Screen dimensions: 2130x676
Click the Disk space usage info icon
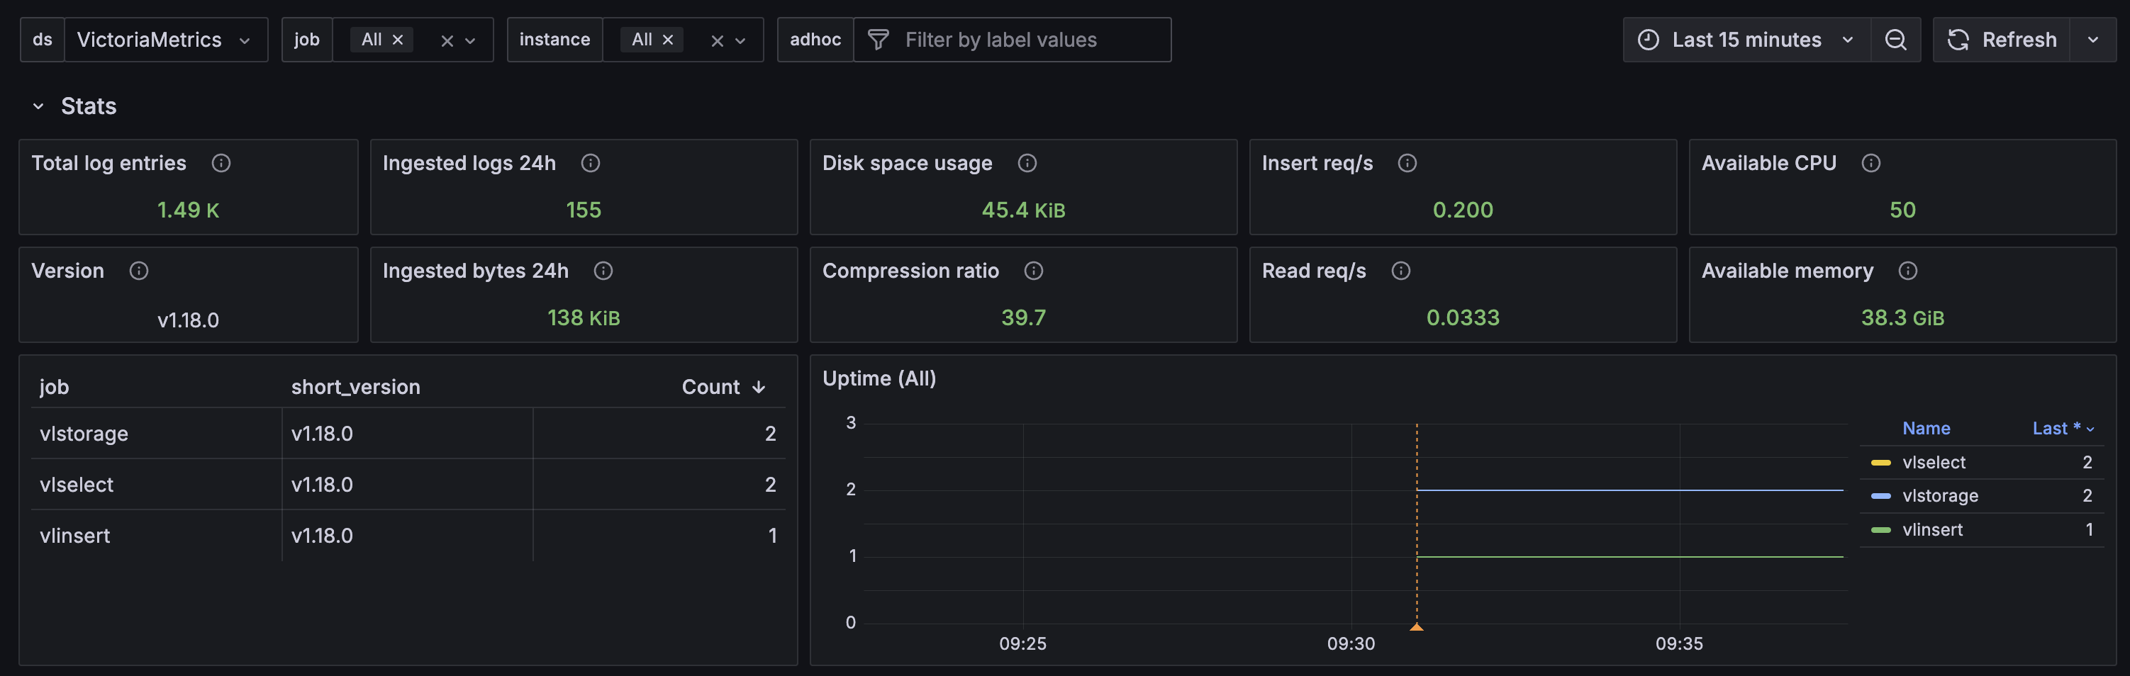point(1027,163)
